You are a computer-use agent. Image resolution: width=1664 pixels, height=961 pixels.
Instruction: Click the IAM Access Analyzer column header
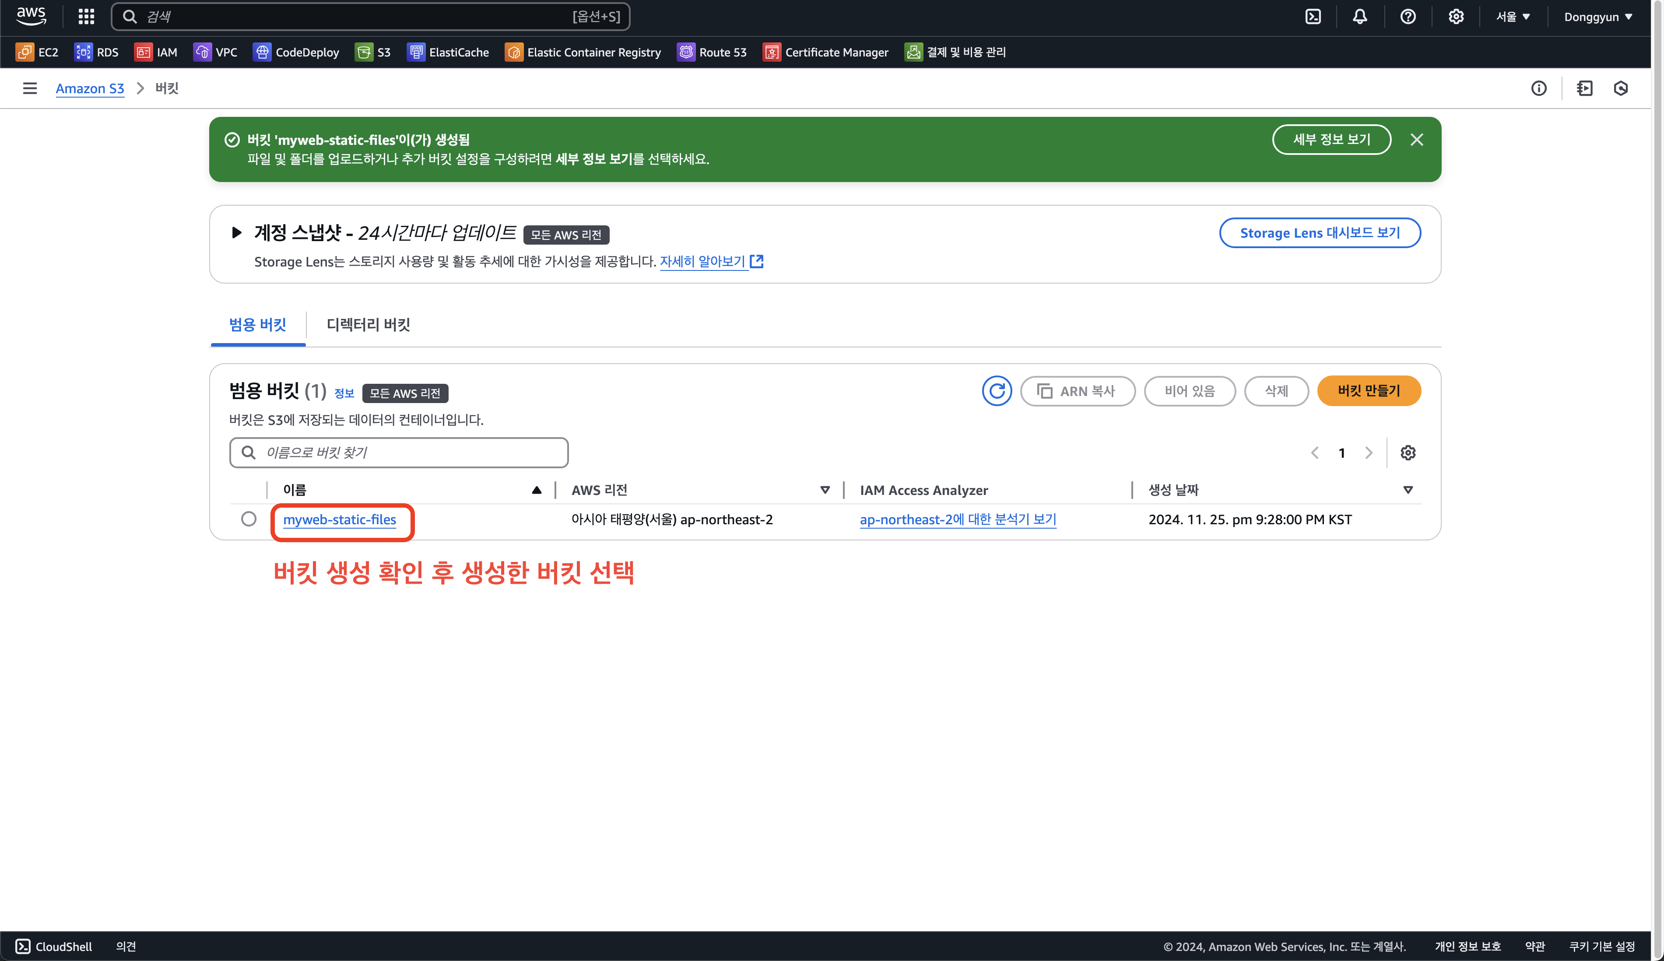pyautogui.click(x=923, y=491)
